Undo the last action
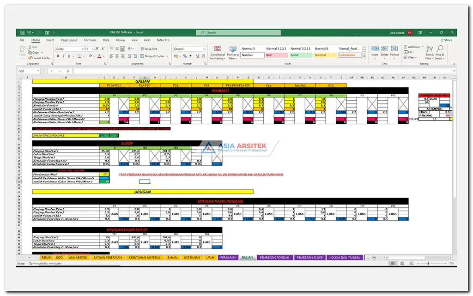 [29, 32]
